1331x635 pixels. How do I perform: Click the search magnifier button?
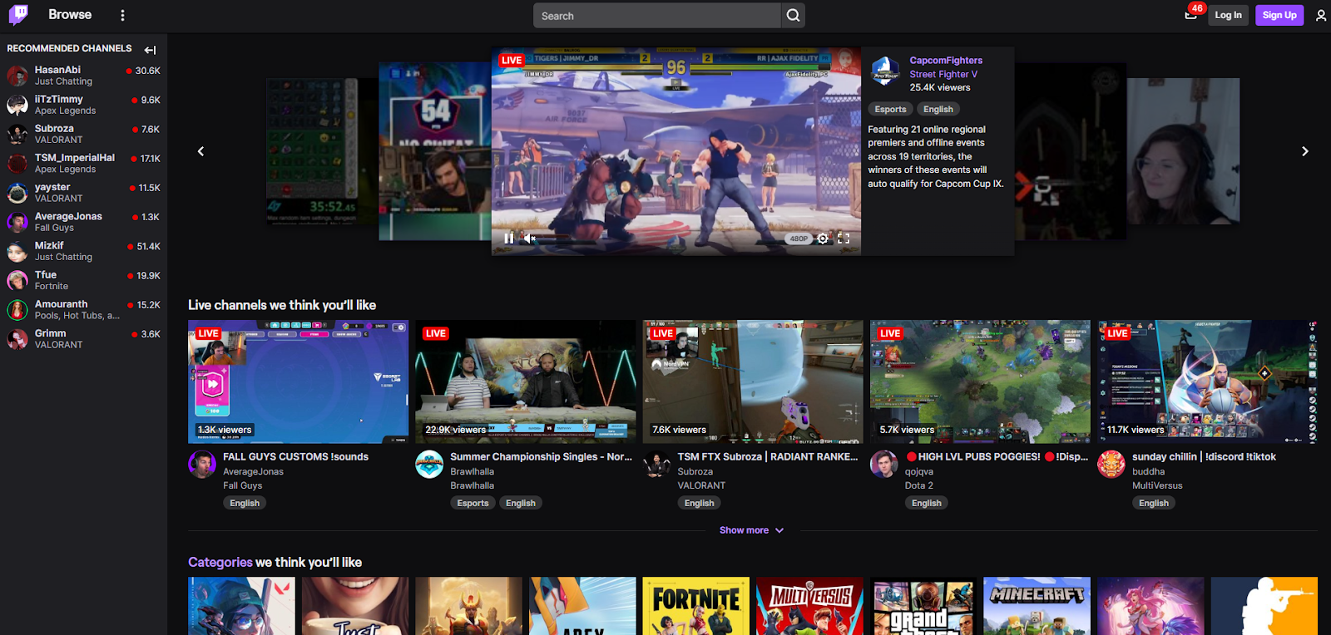tap(793, 16)
